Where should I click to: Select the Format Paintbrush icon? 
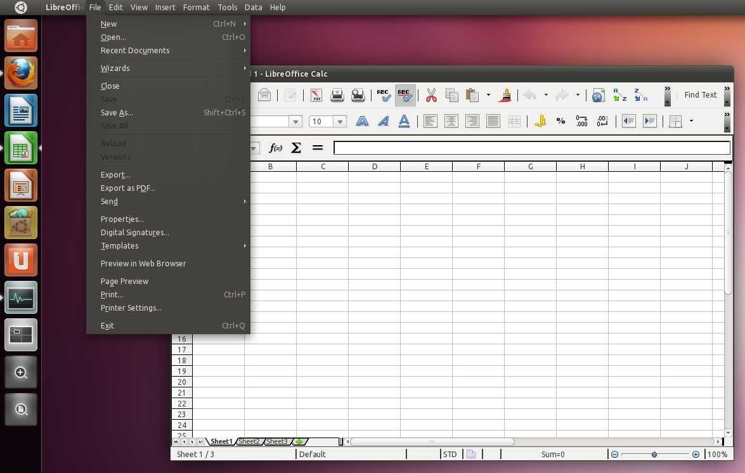pos(505,96)
